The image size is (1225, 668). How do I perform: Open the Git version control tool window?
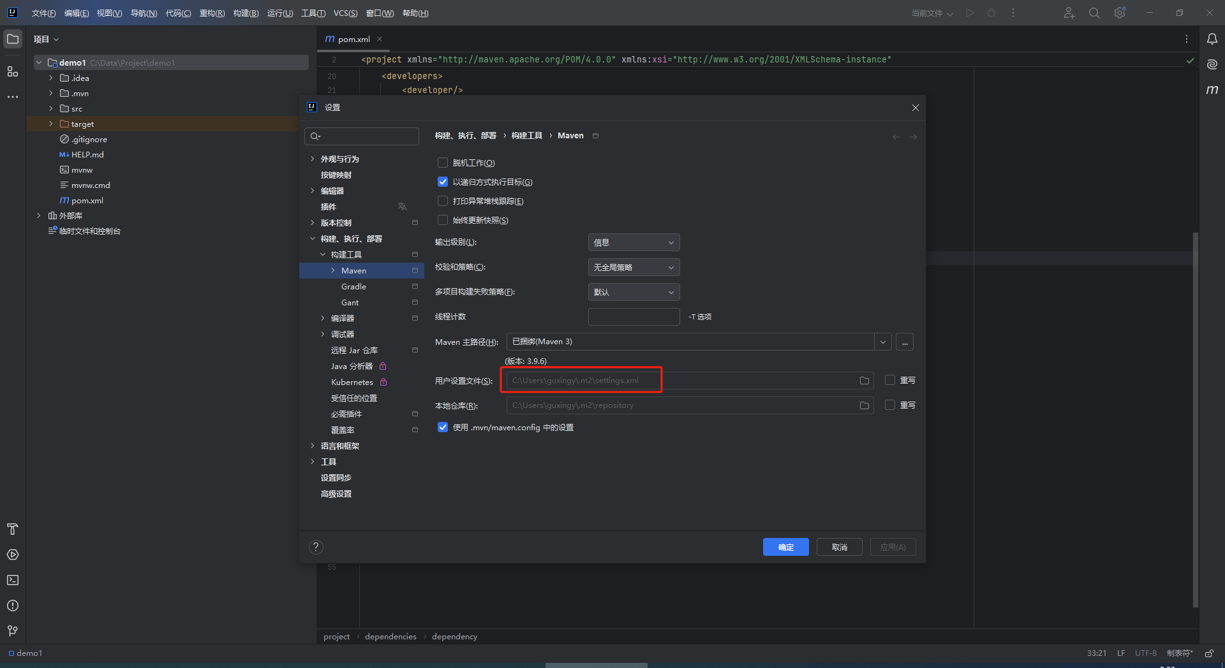coord(13,631)
